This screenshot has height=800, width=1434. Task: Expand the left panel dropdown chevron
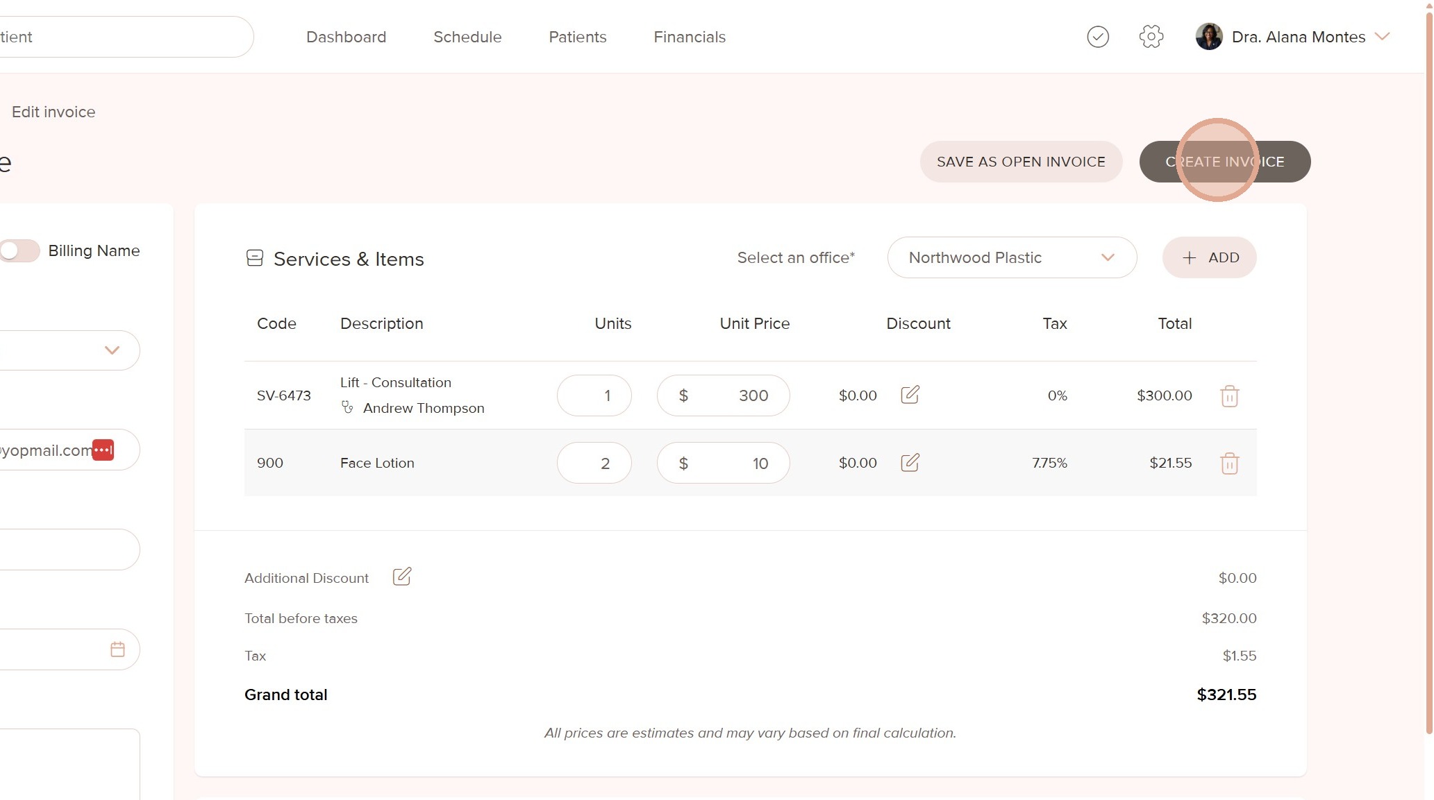point(112,350)
